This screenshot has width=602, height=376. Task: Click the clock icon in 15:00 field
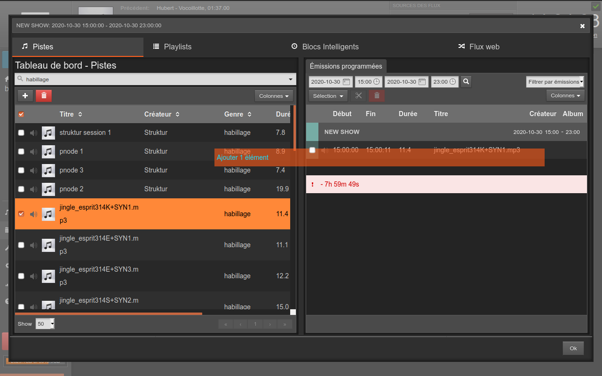click(376, 82)
